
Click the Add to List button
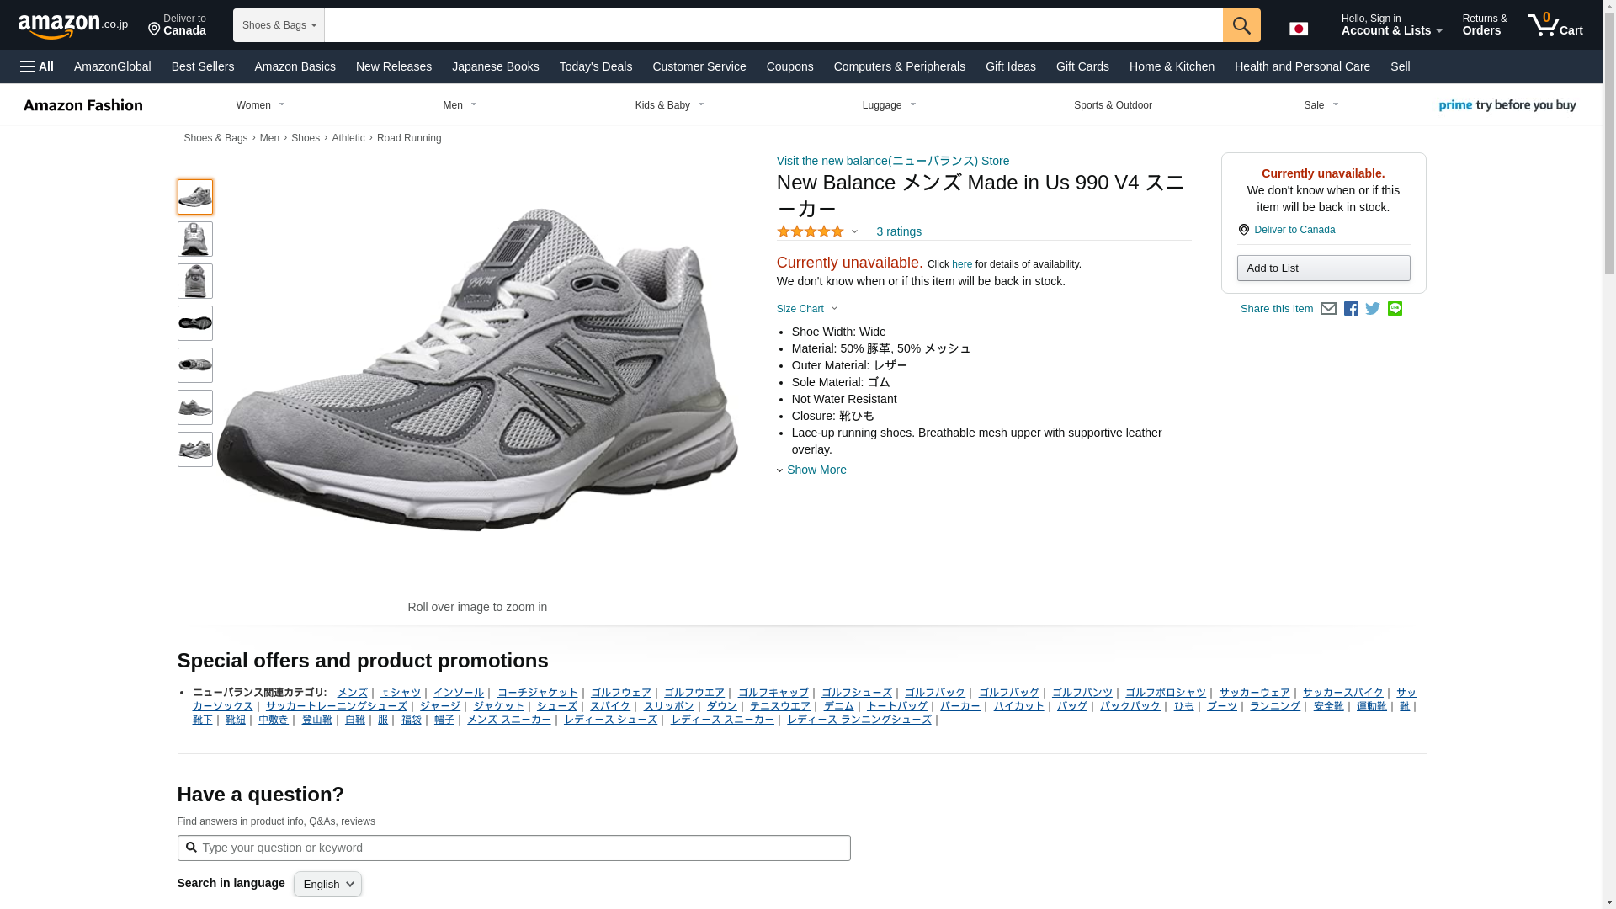1323,268
